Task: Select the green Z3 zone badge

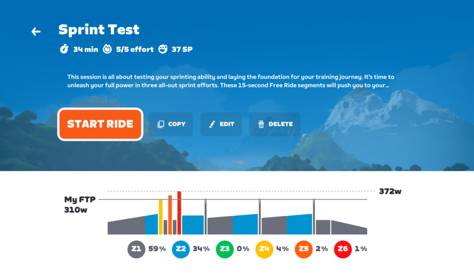Action: tap(225, 249)
